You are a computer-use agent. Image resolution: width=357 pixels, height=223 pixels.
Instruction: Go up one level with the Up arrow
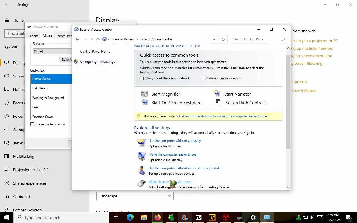pyautogui.click(x=98, y=39)
